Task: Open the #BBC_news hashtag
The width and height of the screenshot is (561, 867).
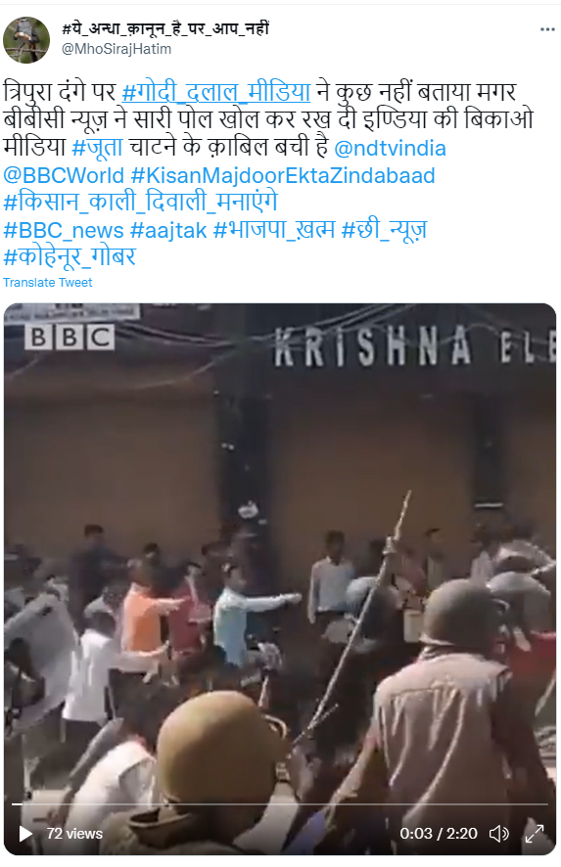Action: [x=63, y=230]
